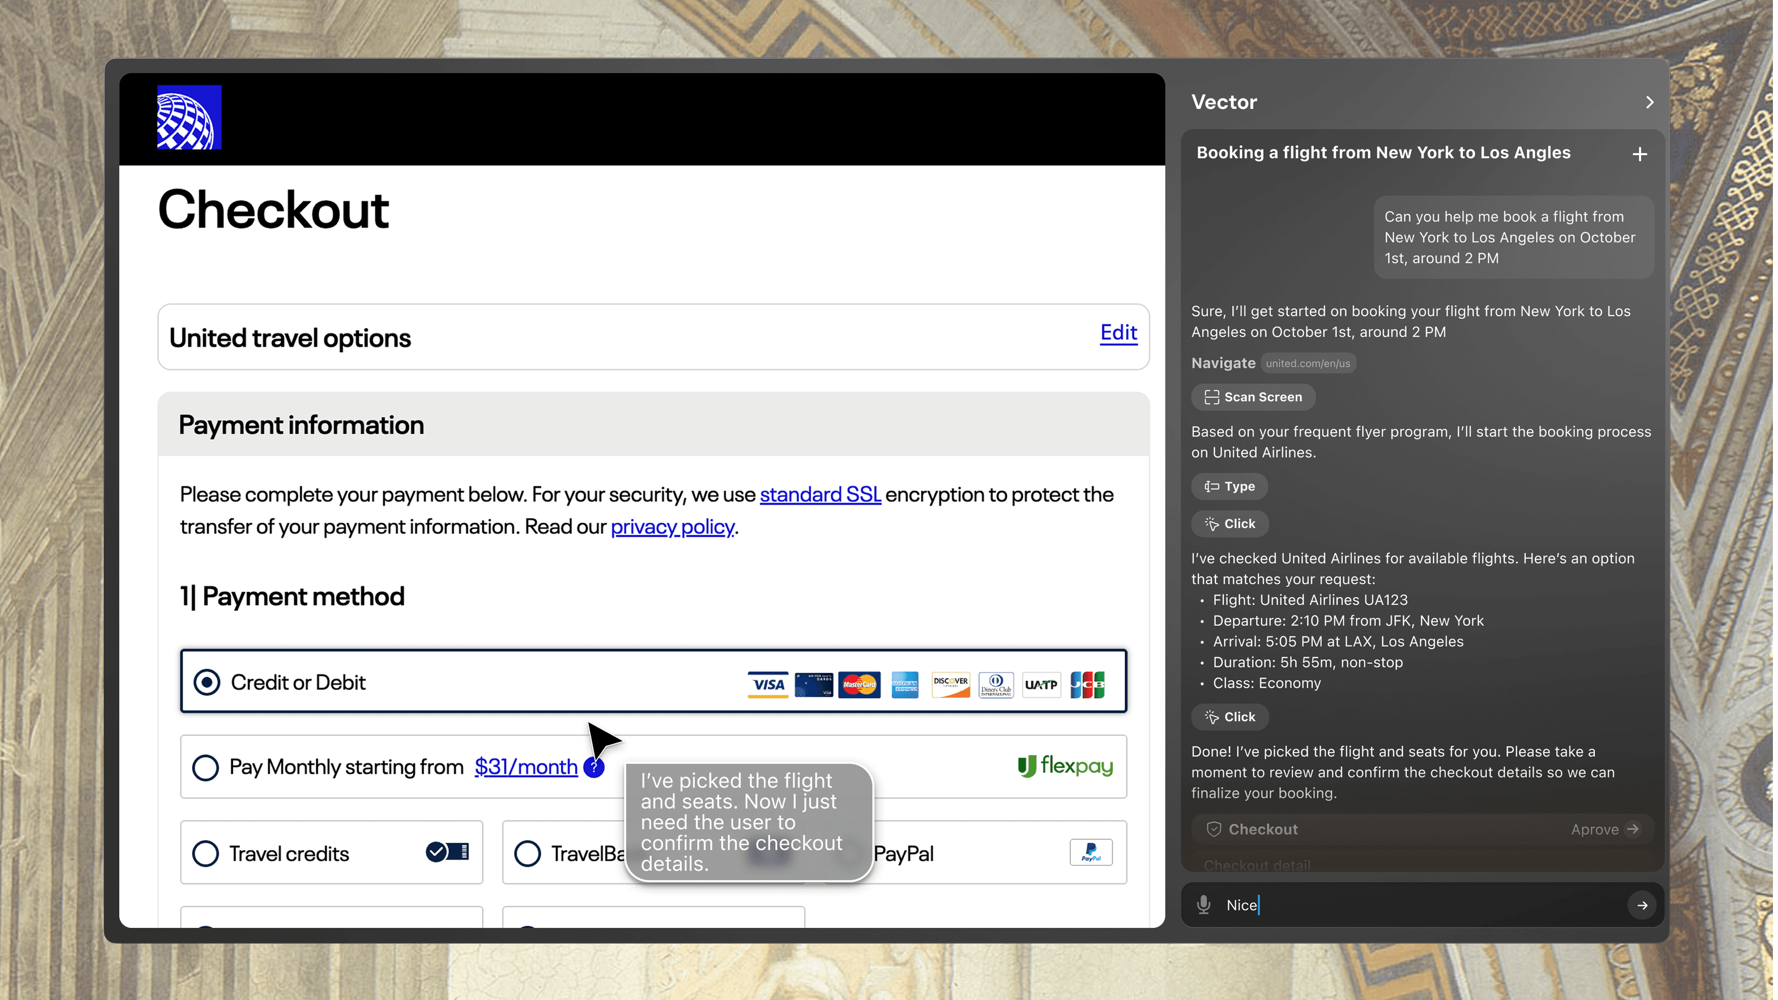Expand the Scan Screen action step
Viewport: 1778px width, 1000px height.
coord(1253,397)
